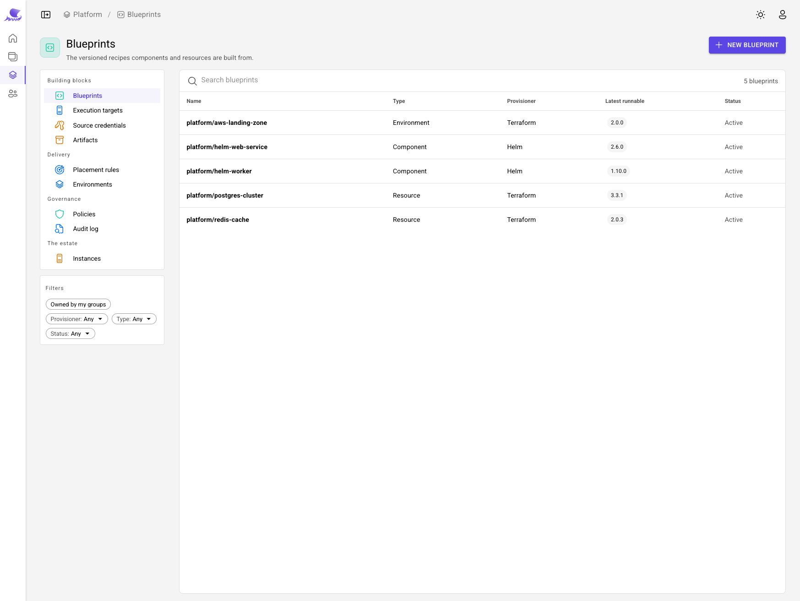Open the Provisioner: Any filter dropdown

[77, 319]
